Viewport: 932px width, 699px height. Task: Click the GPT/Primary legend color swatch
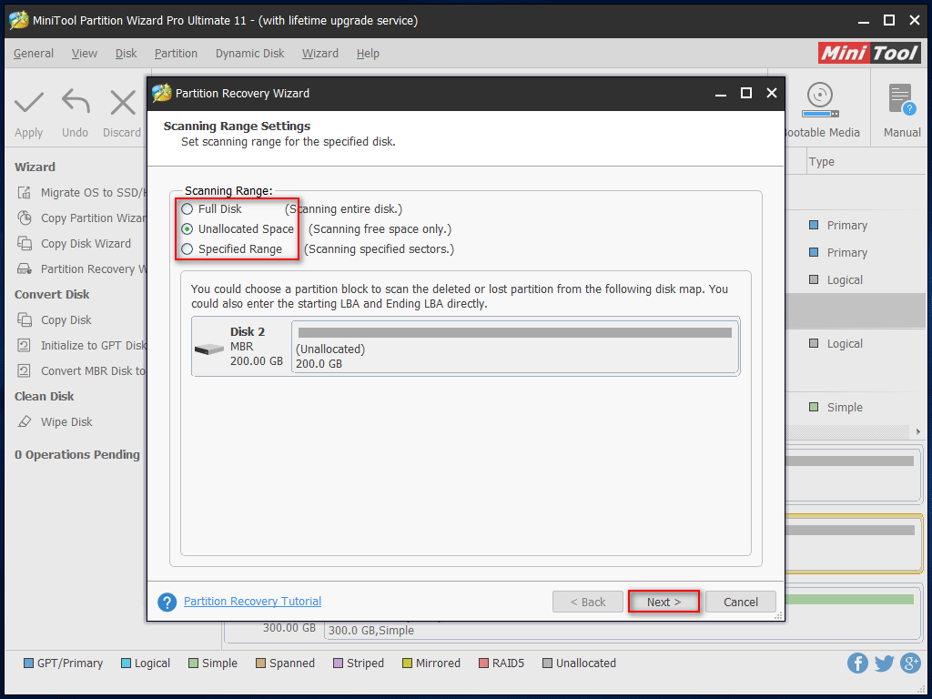[x=28, y=664]
